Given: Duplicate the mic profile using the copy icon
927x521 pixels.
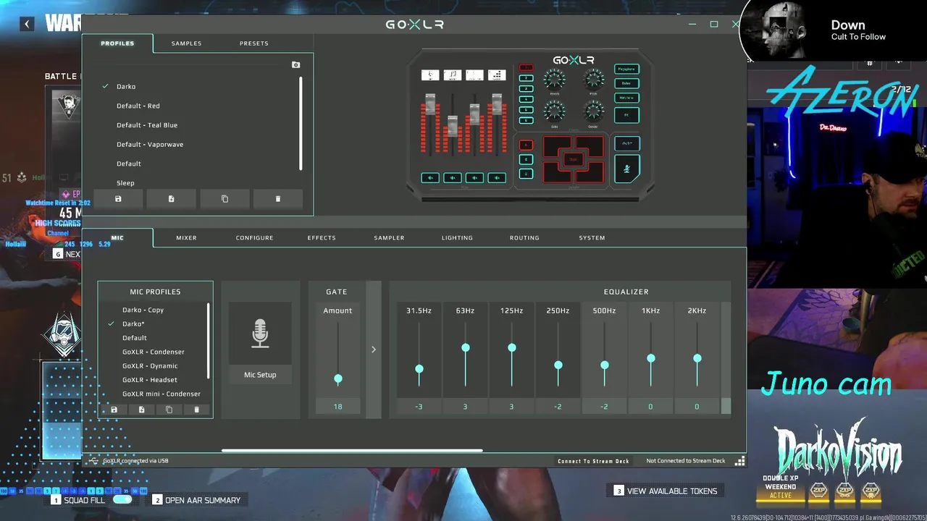Looking at the screenshot, I should pos(169,410).
